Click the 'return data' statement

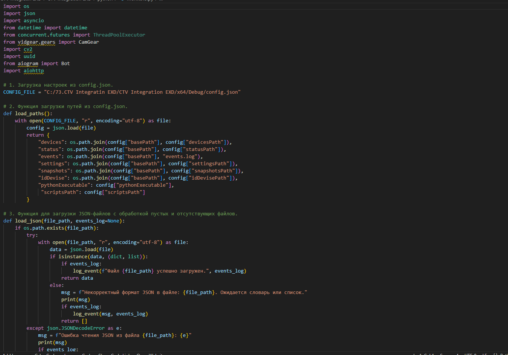77,278
